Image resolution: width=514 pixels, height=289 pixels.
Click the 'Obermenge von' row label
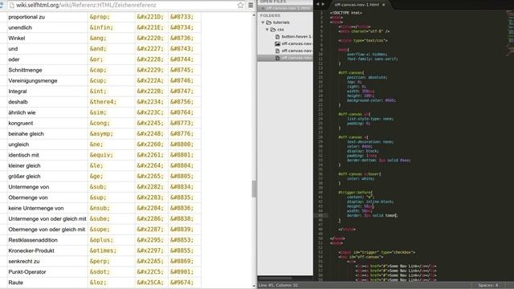(x=28, y=197)
